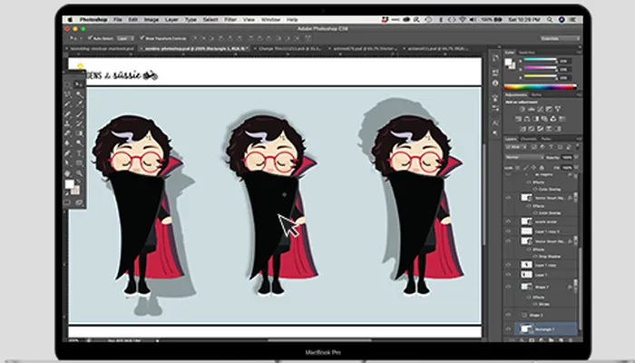Open the History panel from dock
The image size is (635, 363).
pyautogui.click(x=495, y=58)
